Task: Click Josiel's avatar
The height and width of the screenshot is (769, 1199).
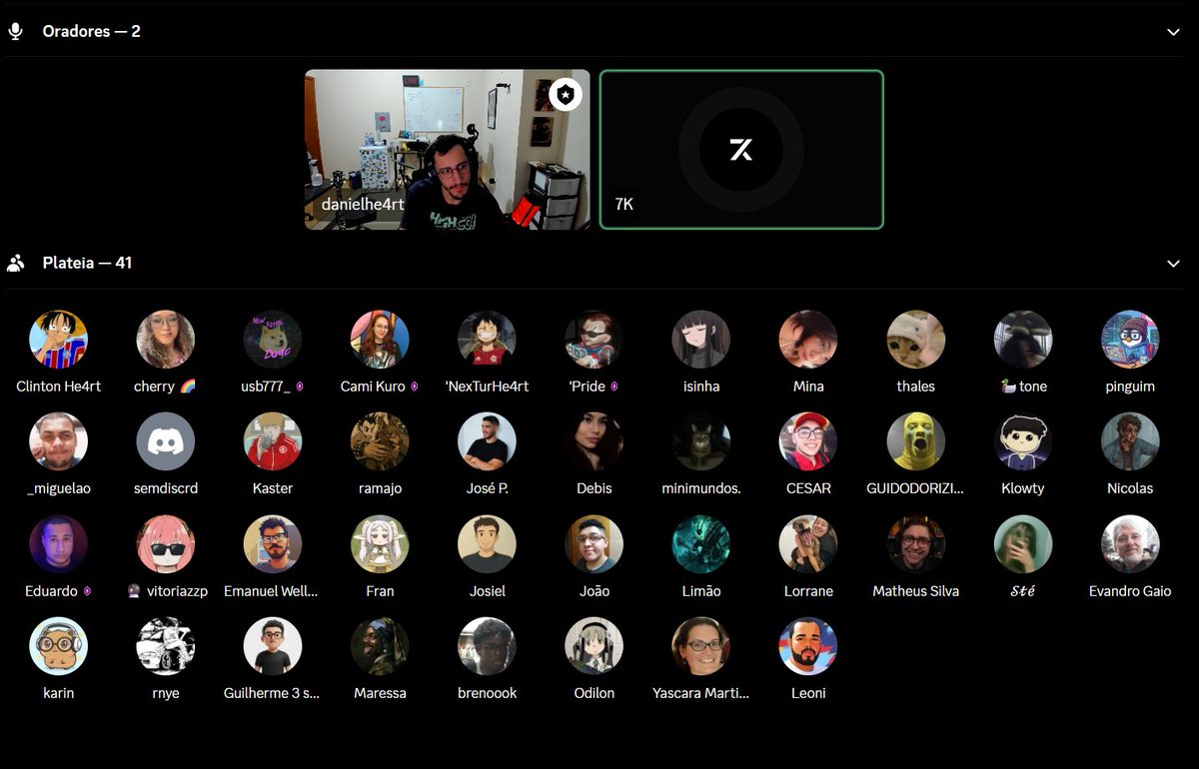Action: [x=487, y=544]
